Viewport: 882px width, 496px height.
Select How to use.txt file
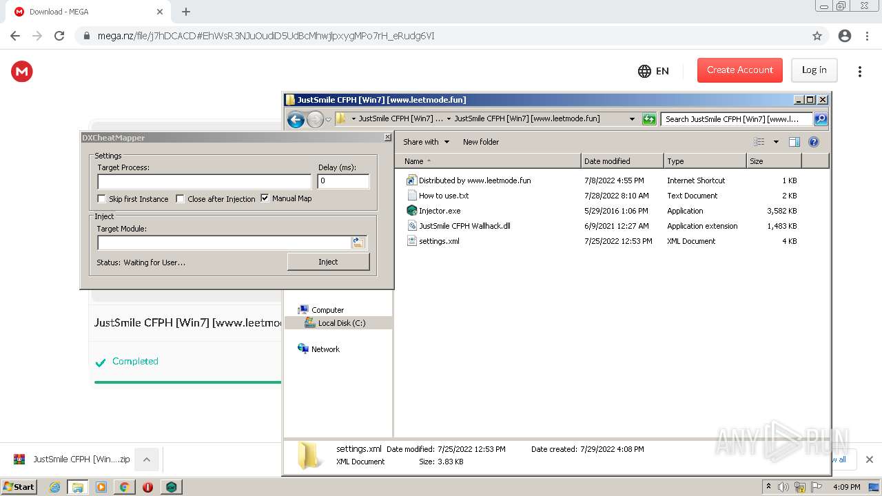click(x=444, y=196)
